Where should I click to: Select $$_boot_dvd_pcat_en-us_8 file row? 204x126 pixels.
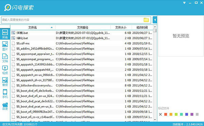82,107
